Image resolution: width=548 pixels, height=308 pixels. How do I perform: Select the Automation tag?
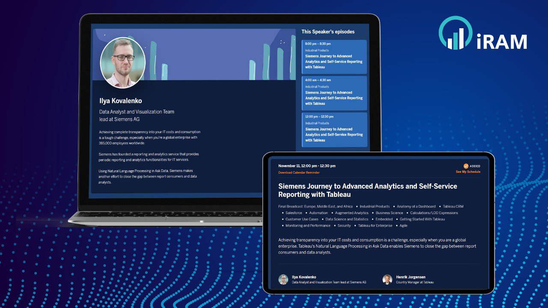coord(319,213)
